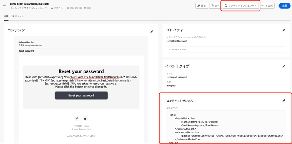Viewport: 292px width, 144px height.
Task: Click the Luma Reset Password (lumaReset) title
Action: click(30, 4)
